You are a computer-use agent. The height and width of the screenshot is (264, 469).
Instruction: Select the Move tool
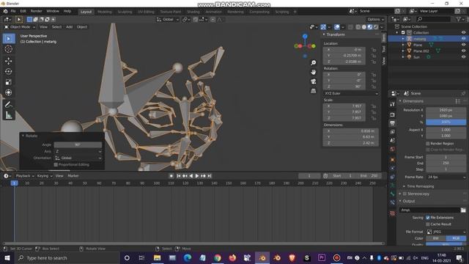tap(9, 61)
